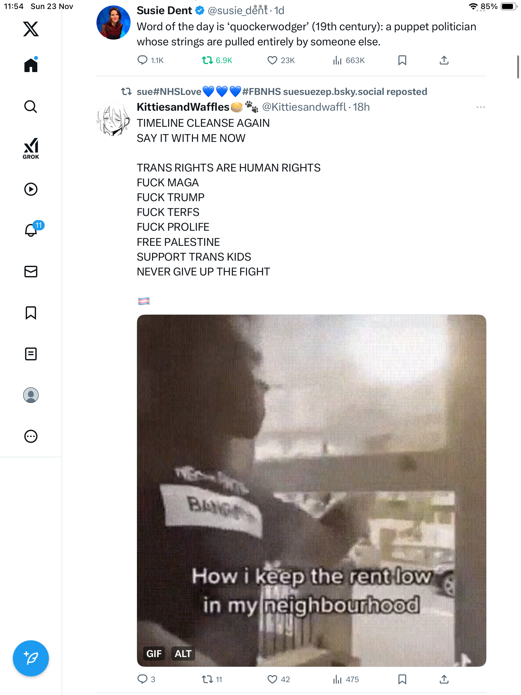Screen dimensions: 521x695
Task: Open saved Bookmarks in sidebar
Action: pyautogui.click(x=31, y=313)
